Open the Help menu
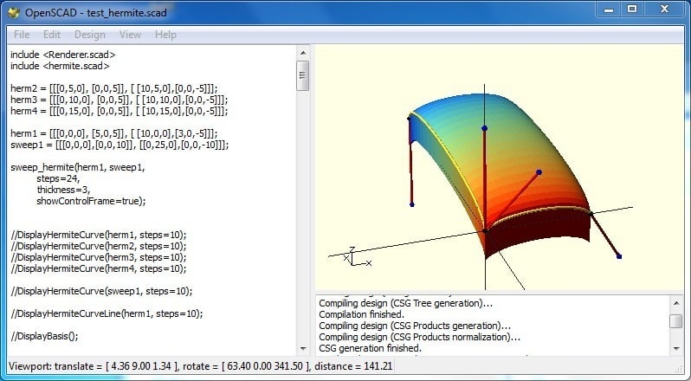Image resolution: width=691 pixels, height=381 pixels. pos(165,35)
